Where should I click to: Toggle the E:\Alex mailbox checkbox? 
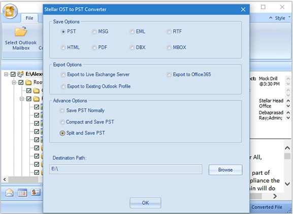coord(13,74)
